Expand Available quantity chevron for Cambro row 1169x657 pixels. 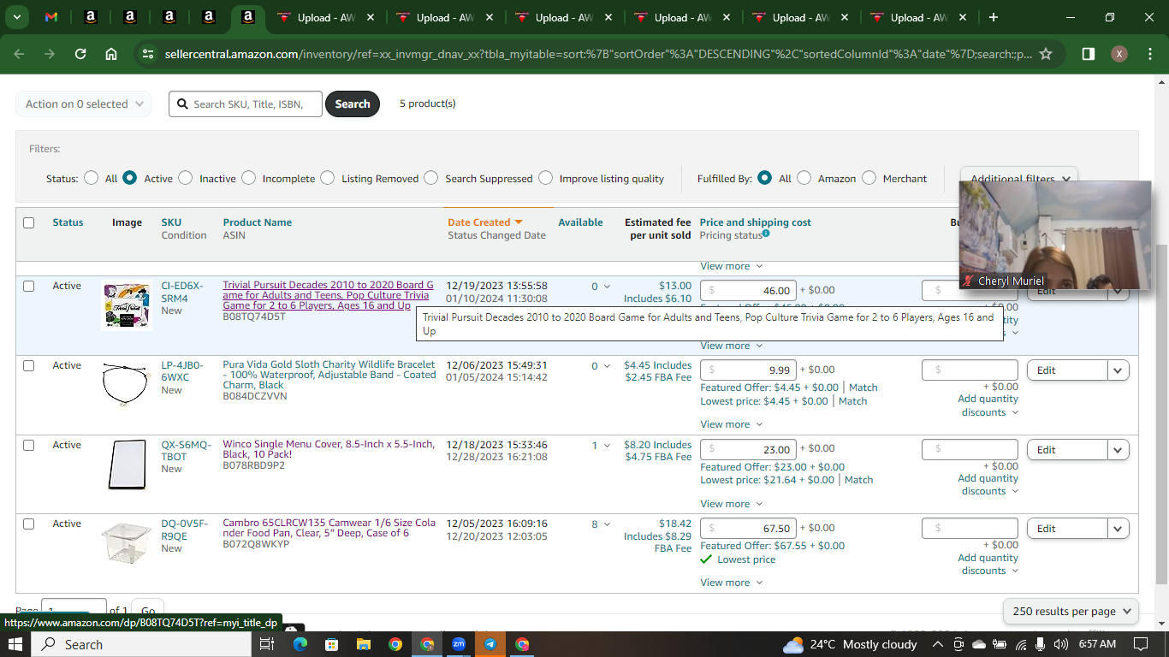tap(607, 524)
